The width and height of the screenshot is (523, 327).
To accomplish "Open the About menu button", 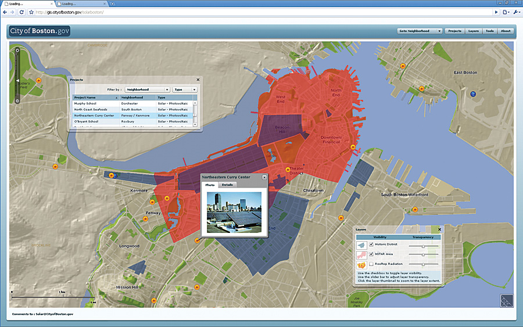I will [506, 31].
